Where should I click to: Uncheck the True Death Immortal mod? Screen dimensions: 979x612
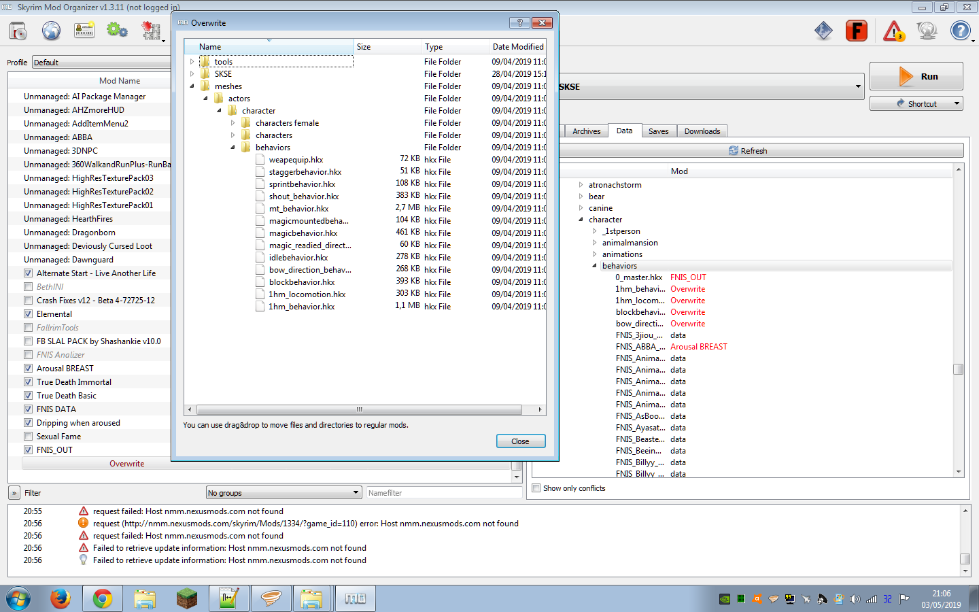click(29, 382)
